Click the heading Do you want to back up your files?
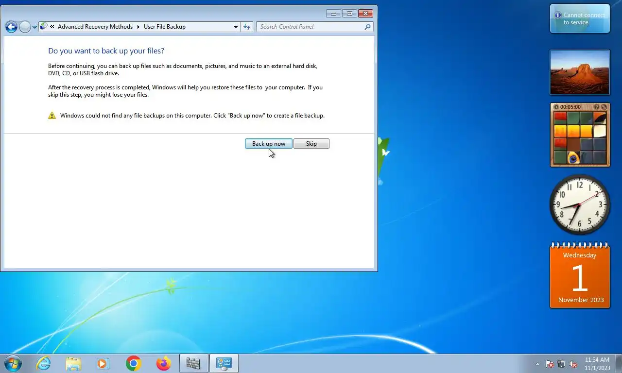The width and height of the screenshot is (622, 373). click(x=106, y=51)
